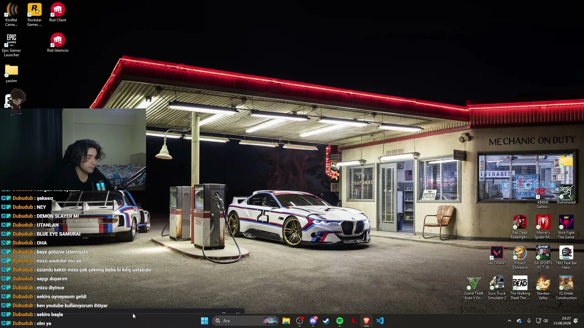Select the Stick Fight The Game icon

[x=566, y=227]
